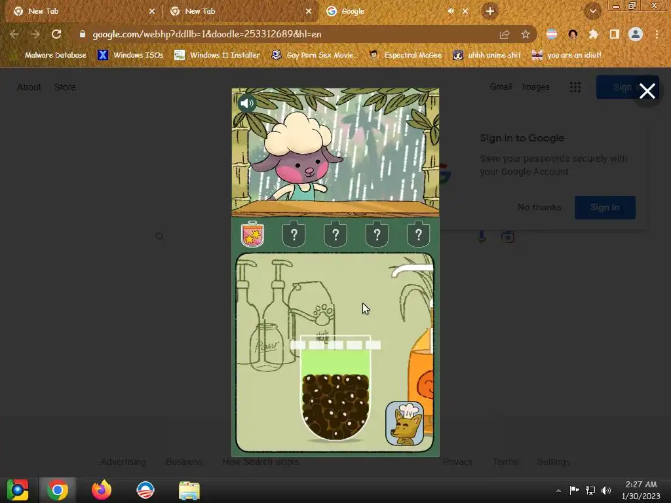
Task: Open How Search works footer link
Action: click(261, 462)
